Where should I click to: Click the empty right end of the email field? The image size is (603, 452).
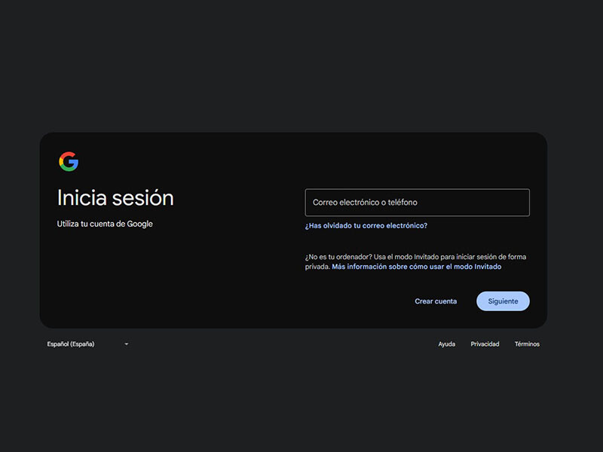(x=500, y=202)
